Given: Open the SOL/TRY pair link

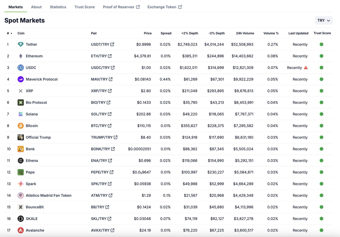Looking at the screenshot, I should click(101, 114).
